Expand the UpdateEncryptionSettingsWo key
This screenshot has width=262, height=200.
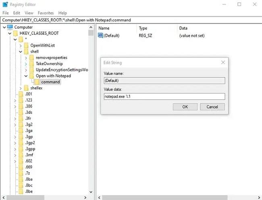[x=26, y=70]
